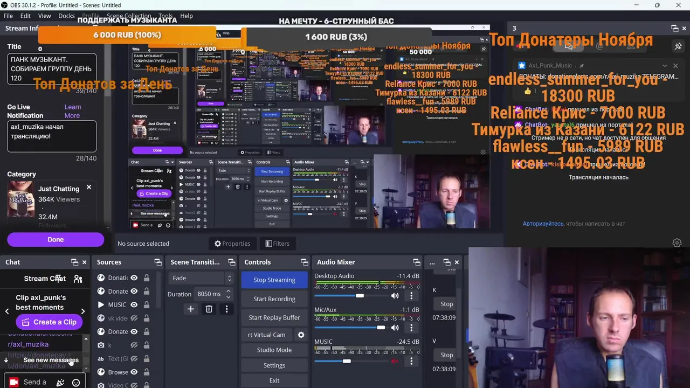Open scene transition three-dot properties menu
Viewport: 690px width, 388px height.
(226, 309)
